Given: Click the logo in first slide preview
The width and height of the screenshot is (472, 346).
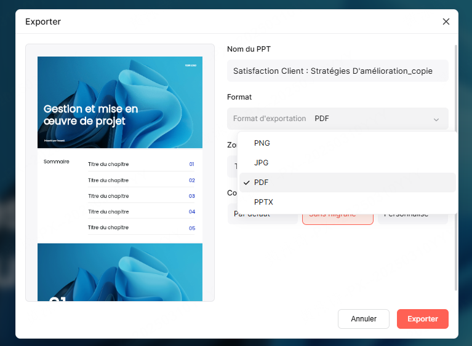Looking at the screenshot, I should [190, 65].
